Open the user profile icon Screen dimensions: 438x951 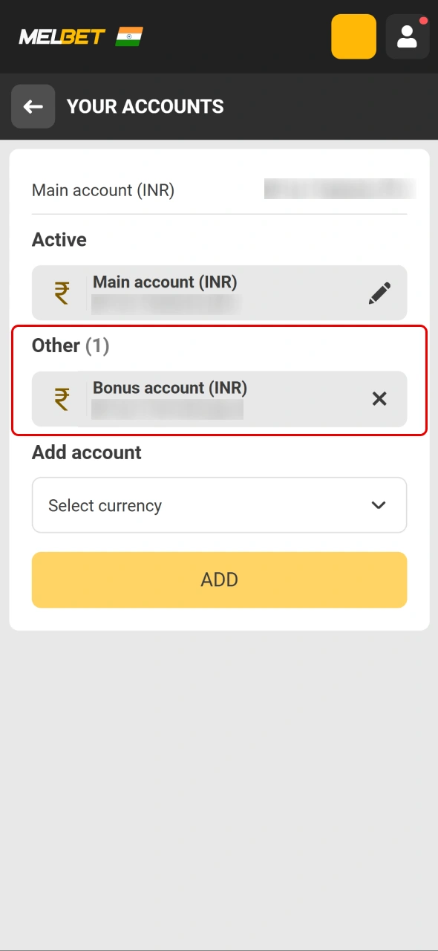coord(407,36)
